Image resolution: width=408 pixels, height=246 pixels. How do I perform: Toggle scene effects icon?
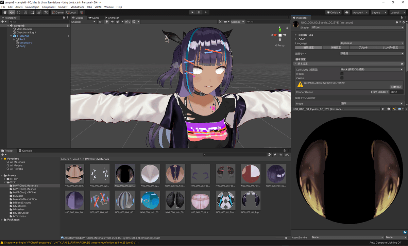coord(118,22)
